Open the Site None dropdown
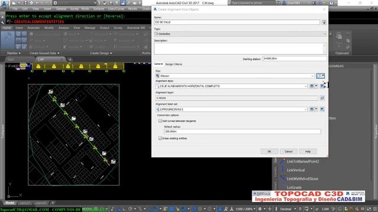The image size is (378, 212). coord(235,76)
